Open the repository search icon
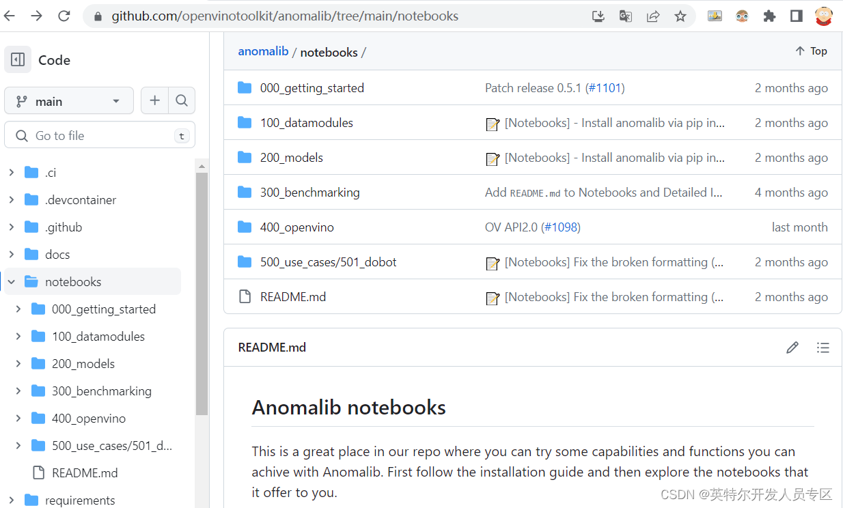 (181, 100)
